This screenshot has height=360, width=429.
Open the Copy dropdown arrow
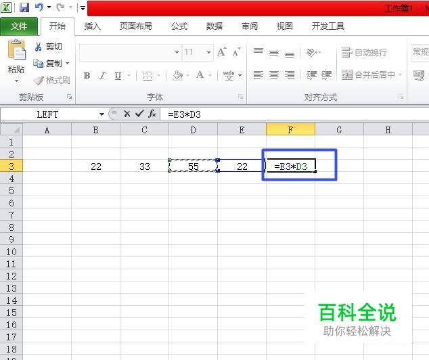pos(67,64)
